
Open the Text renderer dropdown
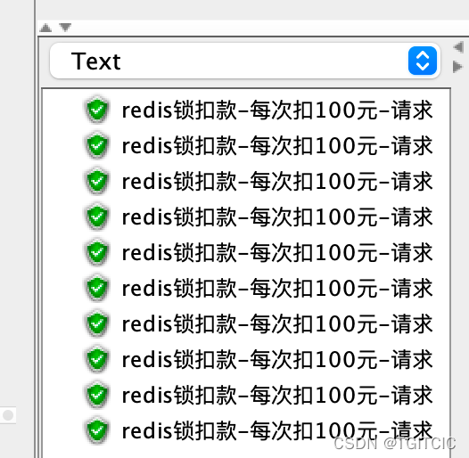(x=245, y=61)
